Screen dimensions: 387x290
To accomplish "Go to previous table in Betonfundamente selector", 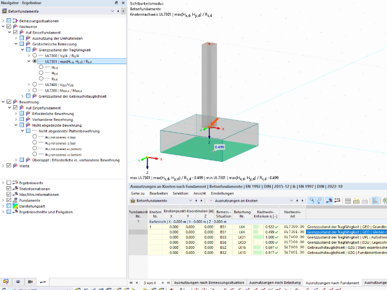I will 196,201.
